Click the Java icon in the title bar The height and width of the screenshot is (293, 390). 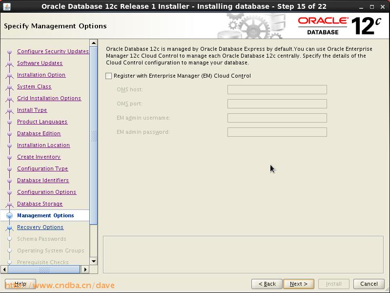click(x=7, y=6)
